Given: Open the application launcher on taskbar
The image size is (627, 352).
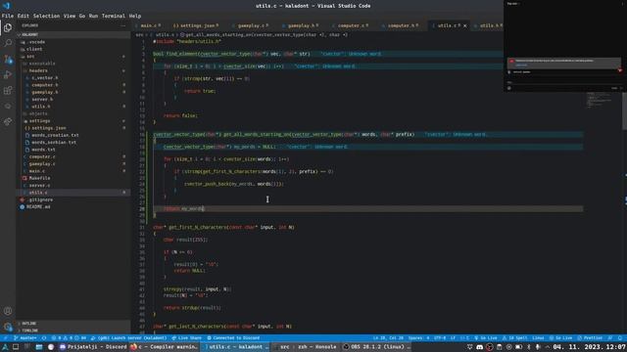Looking at the screenshot, I should click(x=5, y=347).
